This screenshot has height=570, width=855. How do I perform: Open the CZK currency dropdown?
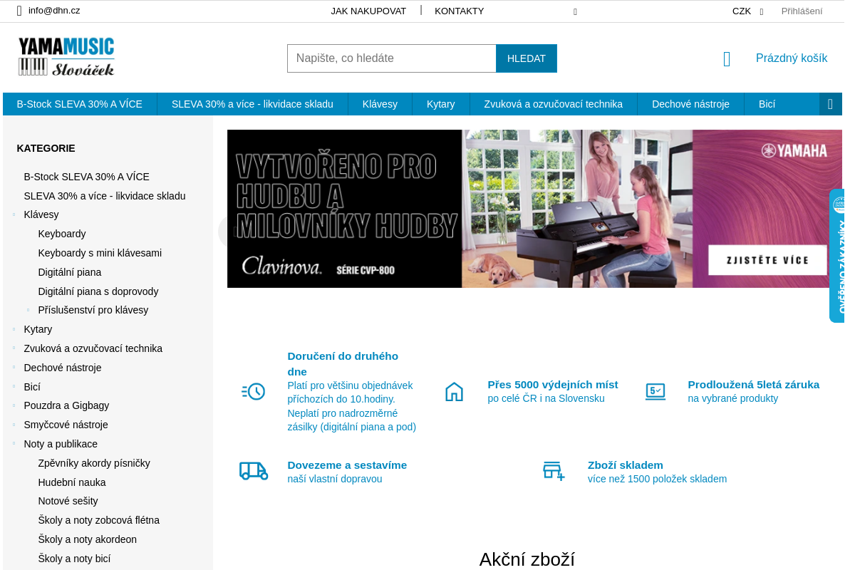[x=747, y=11]
